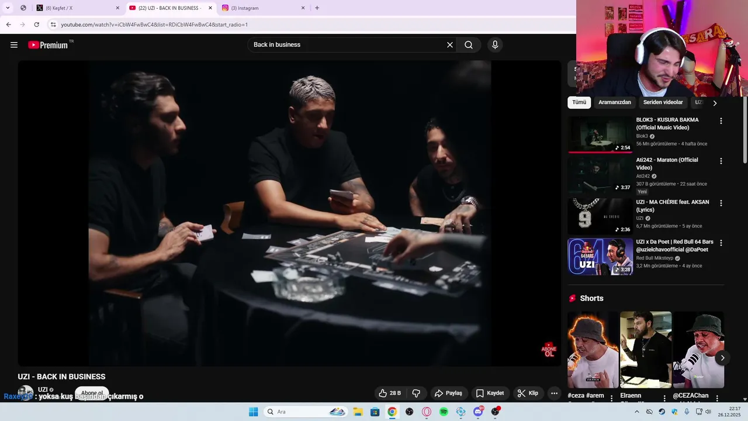748x421 pixels.
Task: Click the YouTube URL in address bar
Action: (154, 25)
